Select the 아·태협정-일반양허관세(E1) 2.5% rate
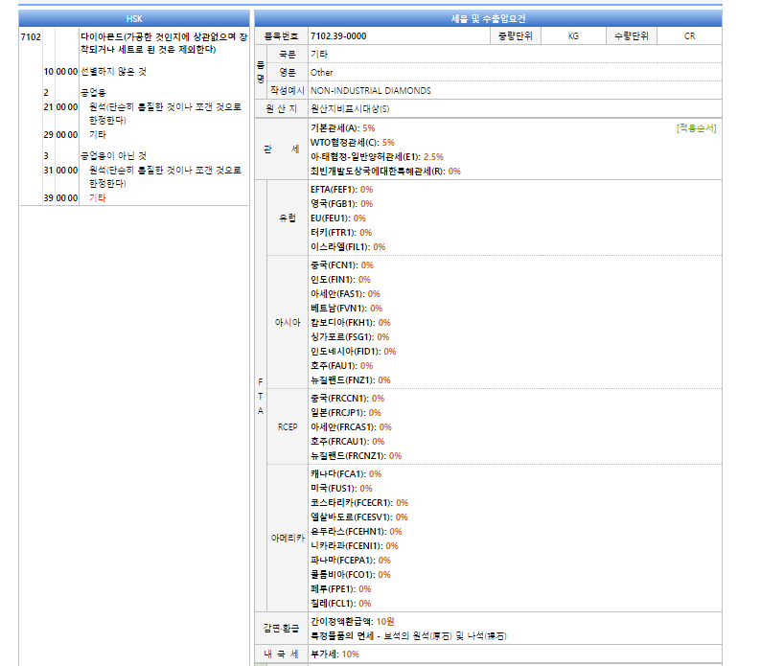The width and height of the screenshot is (784, 666). click(x=377, y=156)
